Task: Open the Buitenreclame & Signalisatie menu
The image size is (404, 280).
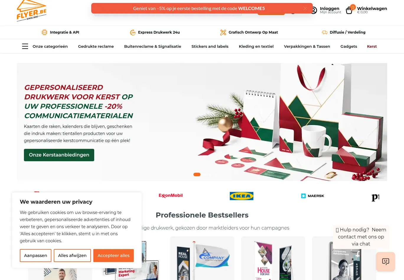Action: [153, 46]
